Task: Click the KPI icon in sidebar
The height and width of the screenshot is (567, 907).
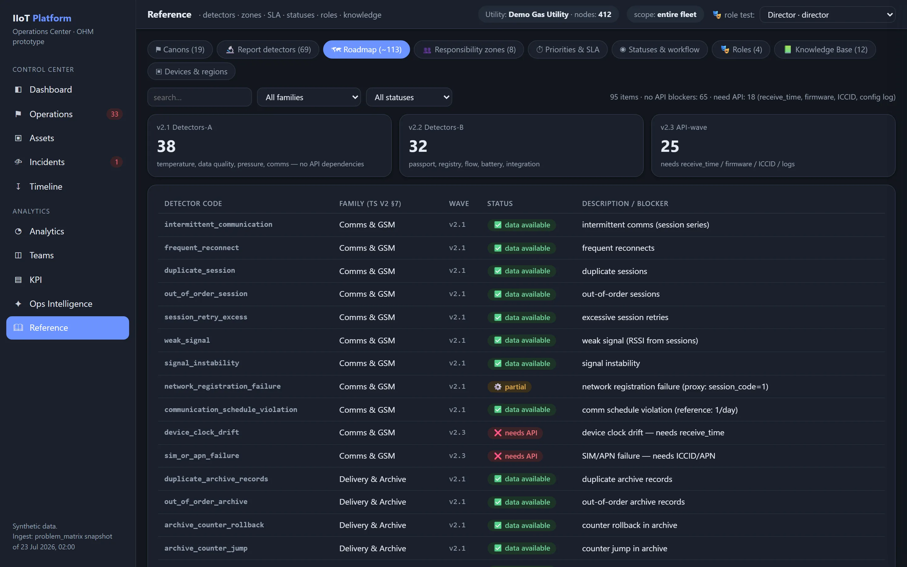Action: 18,280
